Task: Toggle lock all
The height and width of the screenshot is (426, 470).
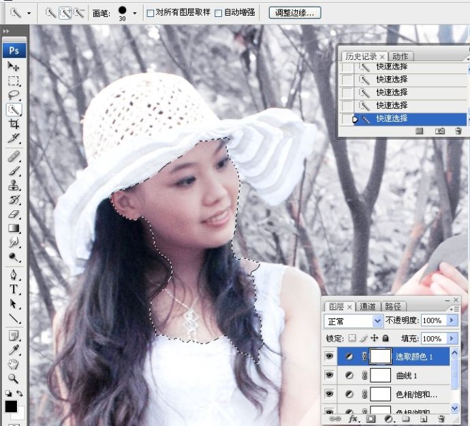Action: (386, 338)
